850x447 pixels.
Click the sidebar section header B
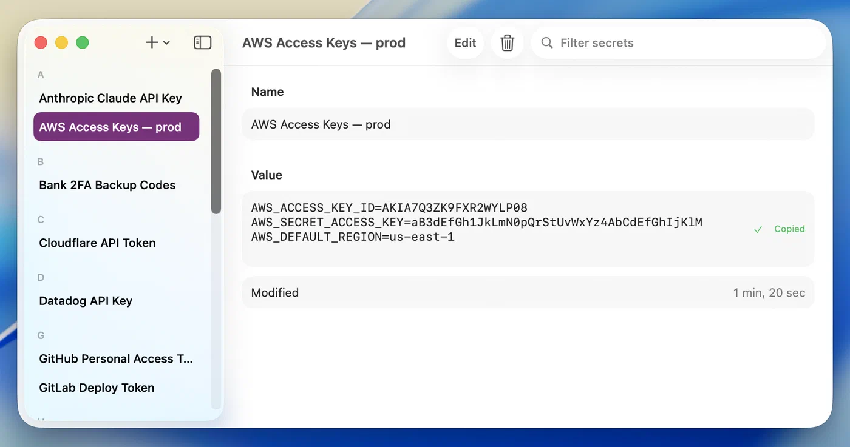point(41,161)
